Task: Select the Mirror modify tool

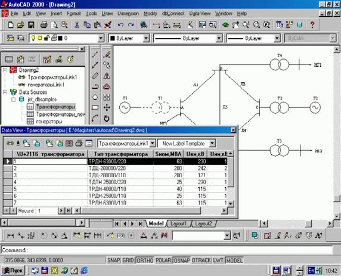Action: [x=107, y=76]
